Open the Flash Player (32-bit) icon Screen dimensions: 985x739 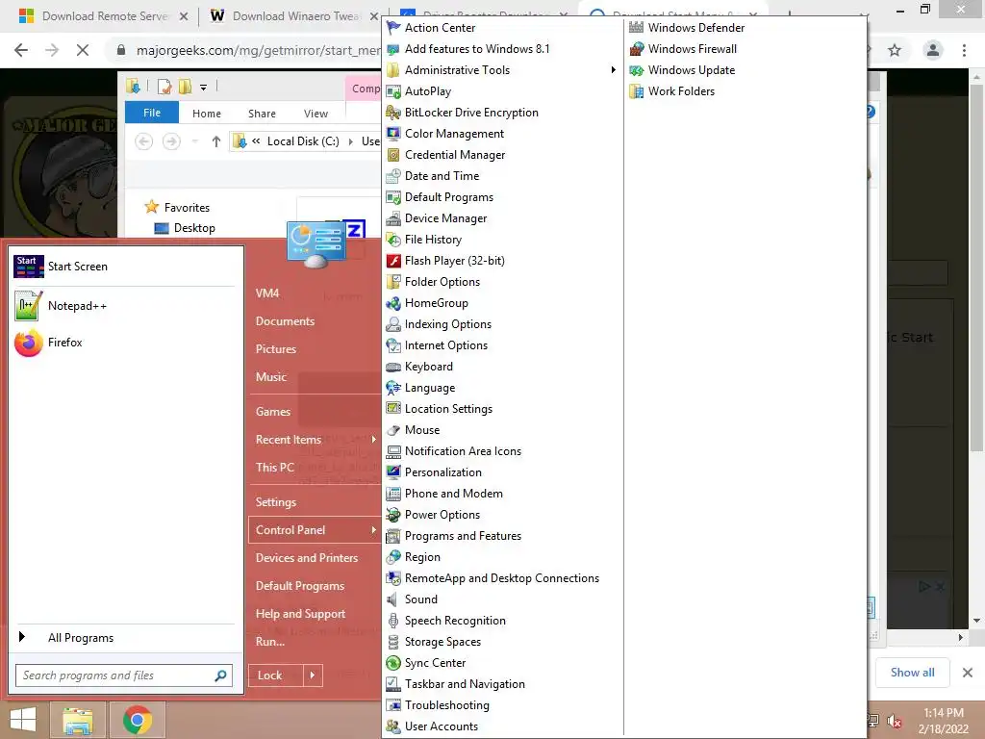393,261
